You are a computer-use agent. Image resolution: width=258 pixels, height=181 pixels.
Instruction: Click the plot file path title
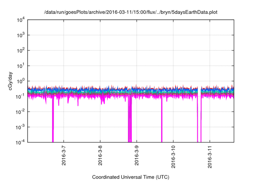pos(131,13)
